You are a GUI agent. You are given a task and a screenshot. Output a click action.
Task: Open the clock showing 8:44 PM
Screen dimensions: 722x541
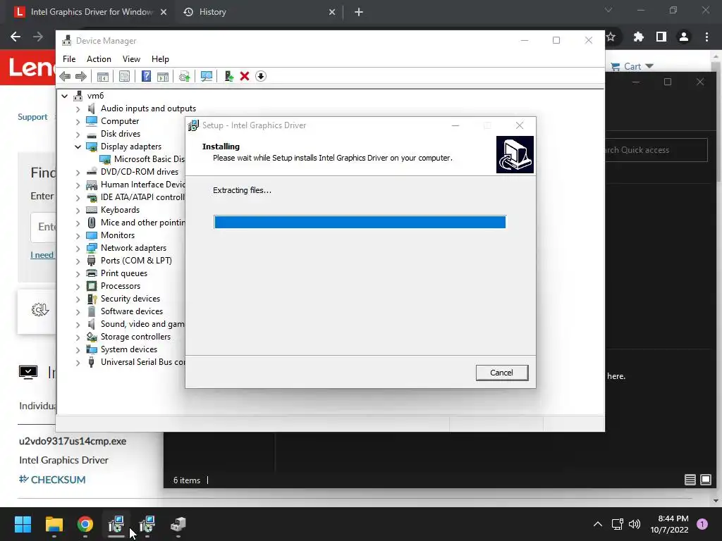tap(669, 524)
